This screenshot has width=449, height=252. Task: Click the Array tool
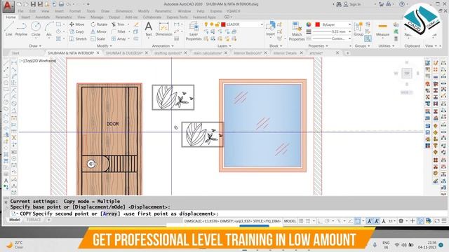pyautogui.click(x=119, y=38)
